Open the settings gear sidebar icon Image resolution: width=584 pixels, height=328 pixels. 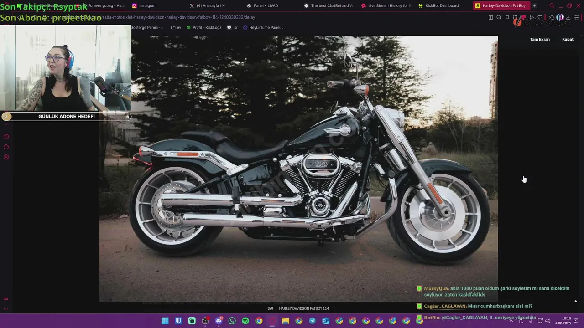[x=6, y=157]
